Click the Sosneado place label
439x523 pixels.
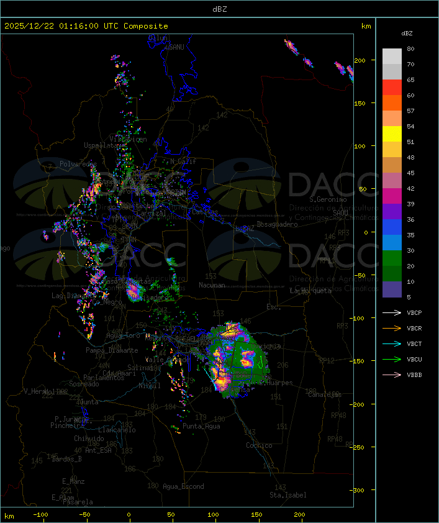pyautogui.click(x=84, y=384)
